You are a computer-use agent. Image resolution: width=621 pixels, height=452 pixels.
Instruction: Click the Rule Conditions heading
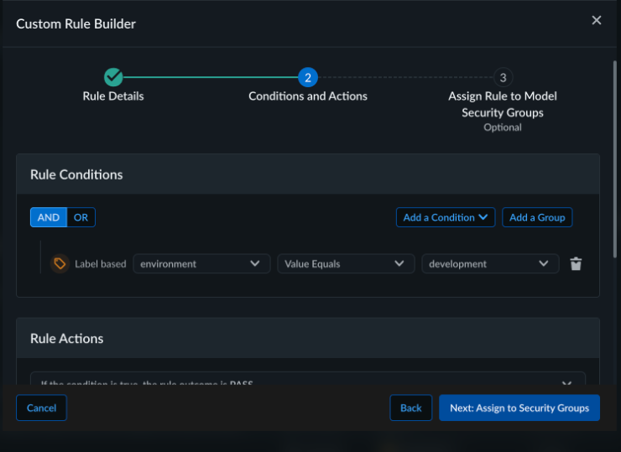[x=76, y=174]
